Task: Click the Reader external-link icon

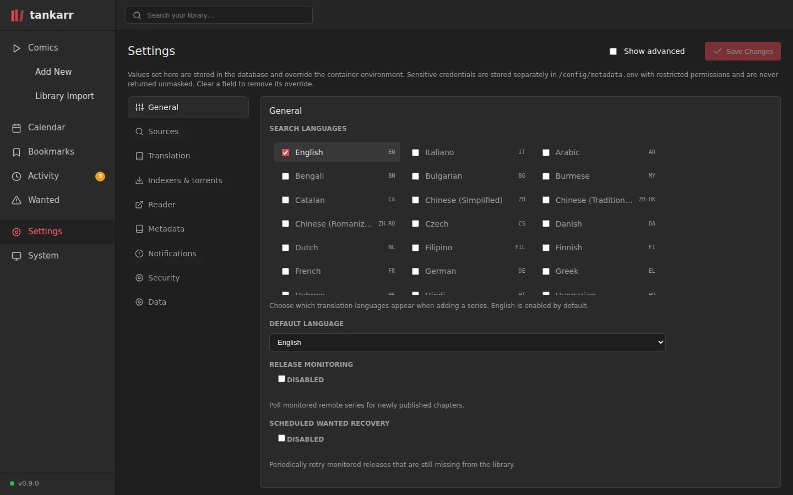Action: tap(139, 205)
